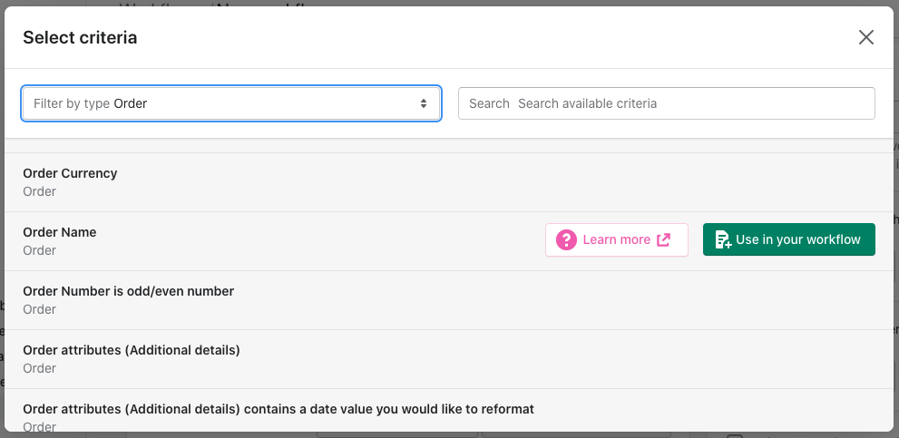Choose Order Number is odd/even number
Image resolution: width=899 pixels, height=438 pixels.
[128, 291]
